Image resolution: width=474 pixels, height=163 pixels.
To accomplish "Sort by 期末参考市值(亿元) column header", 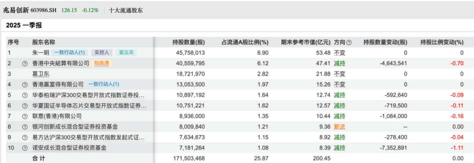I will (x=306, y=42).
